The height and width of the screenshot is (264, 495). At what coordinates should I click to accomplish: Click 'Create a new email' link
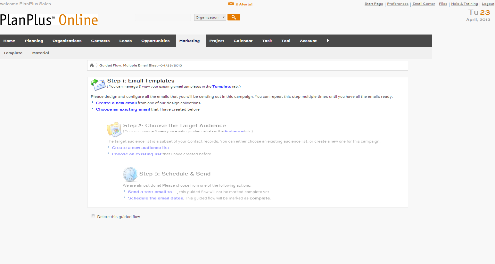116,103
